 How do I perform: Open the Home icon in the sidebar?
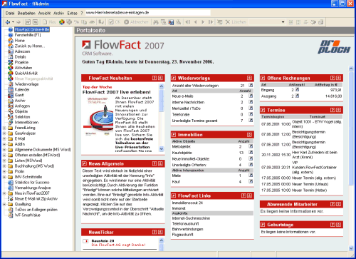[x=11, y=41]
